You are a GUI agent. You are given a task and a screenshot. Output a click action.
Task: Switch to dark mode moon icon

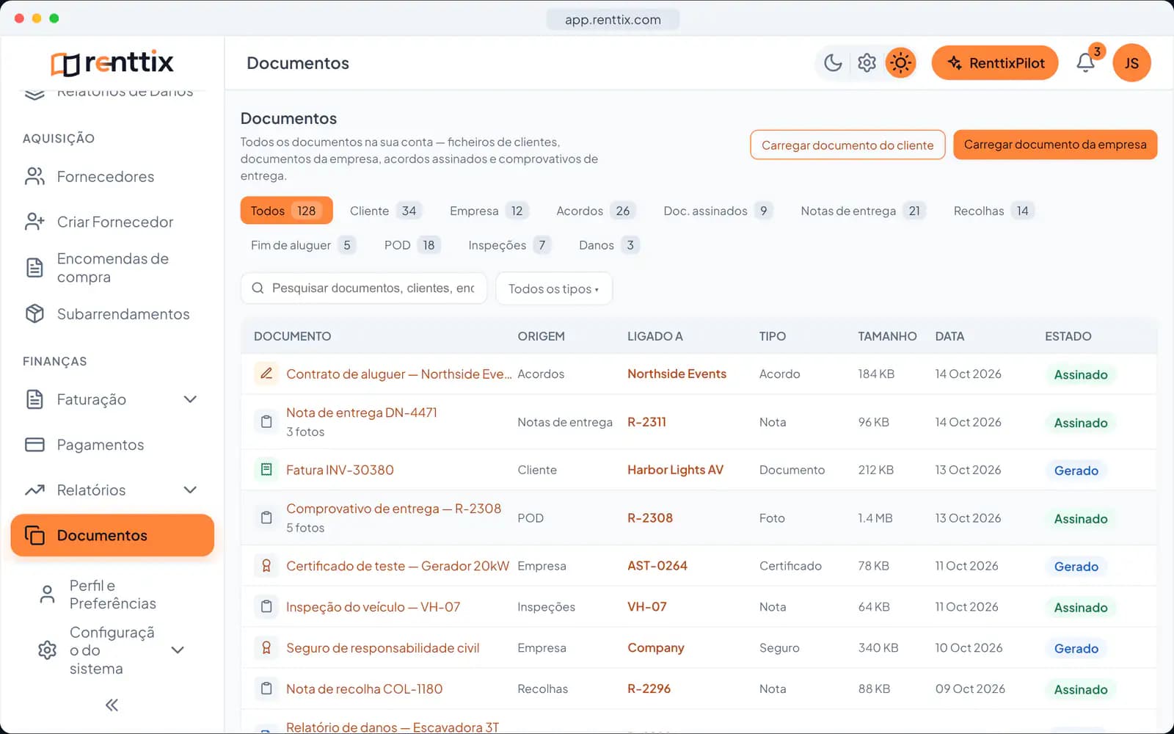point(833,63)
